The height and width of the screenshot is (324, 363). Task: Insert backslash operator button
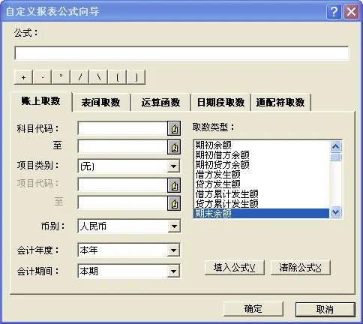(99, 77)
